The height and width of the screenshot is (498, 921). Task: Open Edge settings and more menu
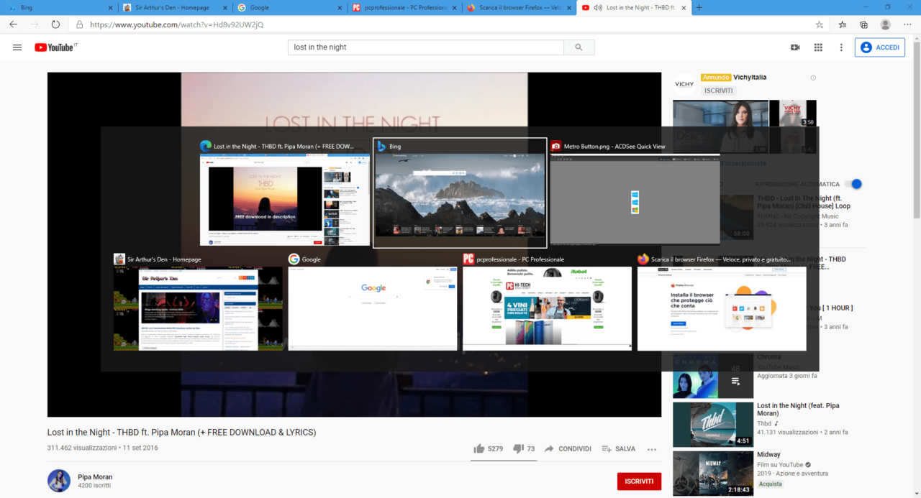coord(907,24)
